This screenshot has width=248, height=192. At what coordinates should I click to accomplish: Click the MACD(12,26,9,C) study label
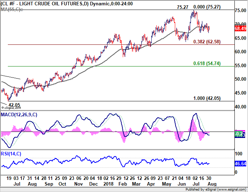click(19, 114)
